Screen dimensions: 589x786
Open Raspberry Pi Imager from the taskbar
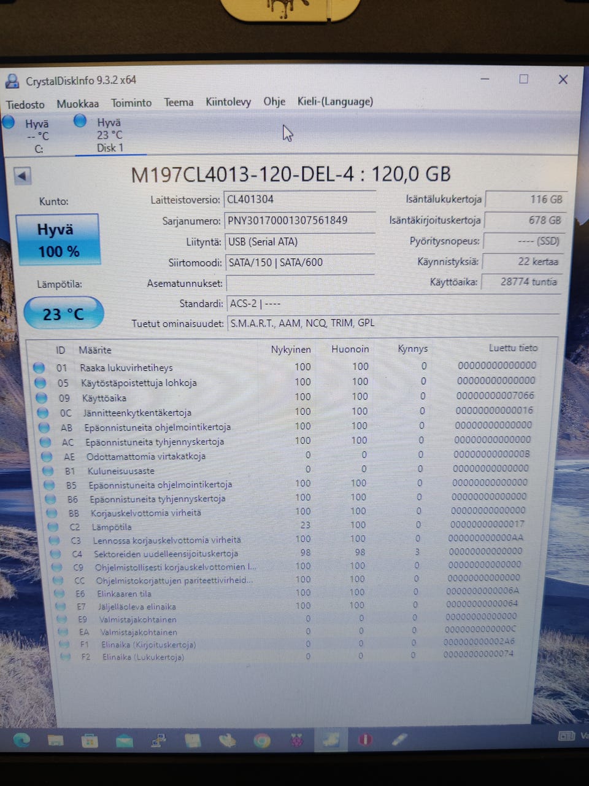(297, 740)
